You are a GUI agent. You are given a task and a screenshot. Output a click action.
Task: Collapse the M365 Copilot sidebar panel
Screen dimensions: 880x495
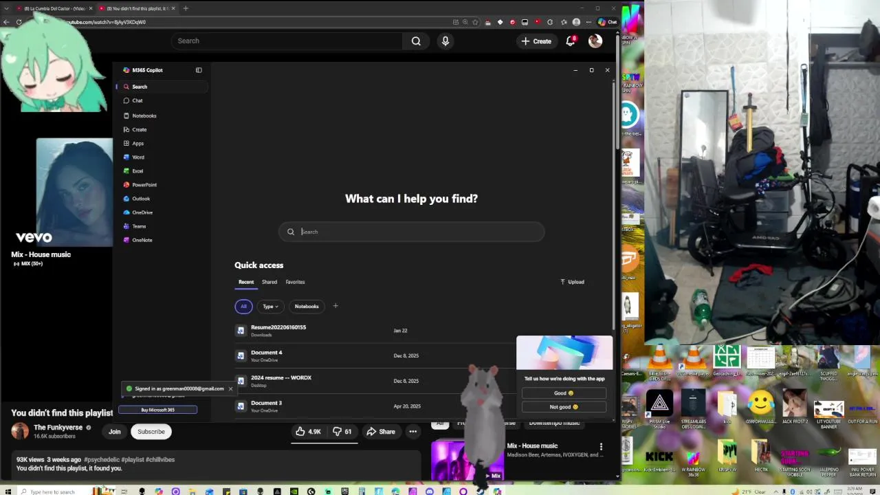coord(199,70)
